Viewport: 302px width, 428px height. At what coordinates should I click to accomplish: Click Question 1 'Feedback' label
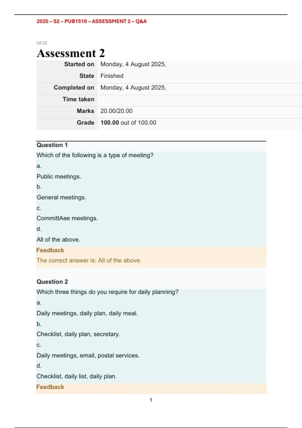tap(50, 250)
